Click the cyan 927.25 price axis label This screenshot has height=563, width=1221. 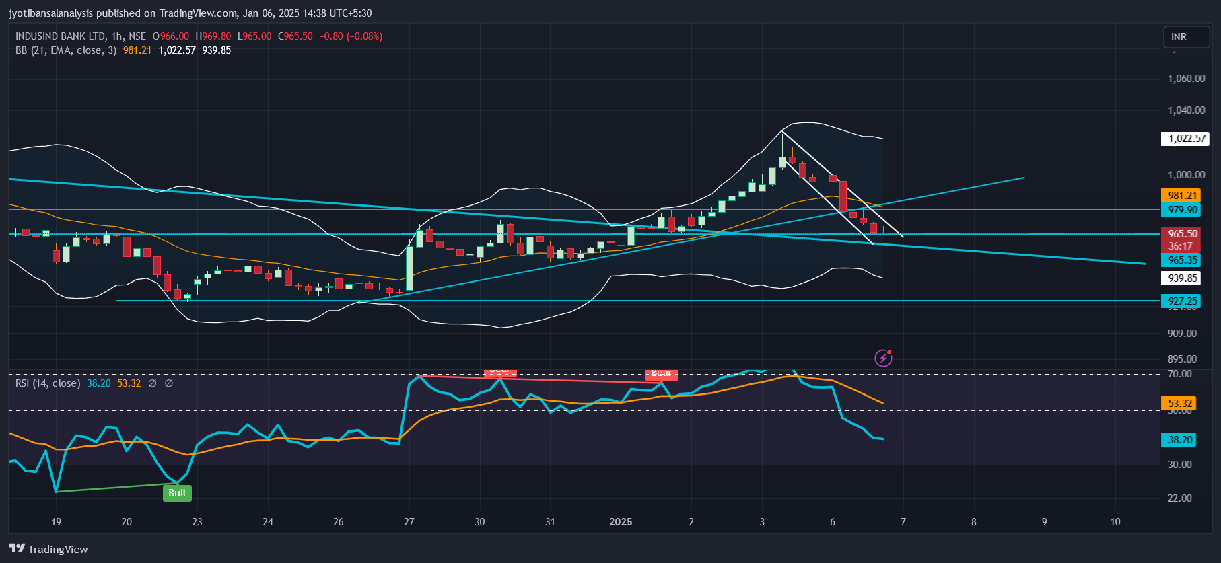click(1181, 301)
